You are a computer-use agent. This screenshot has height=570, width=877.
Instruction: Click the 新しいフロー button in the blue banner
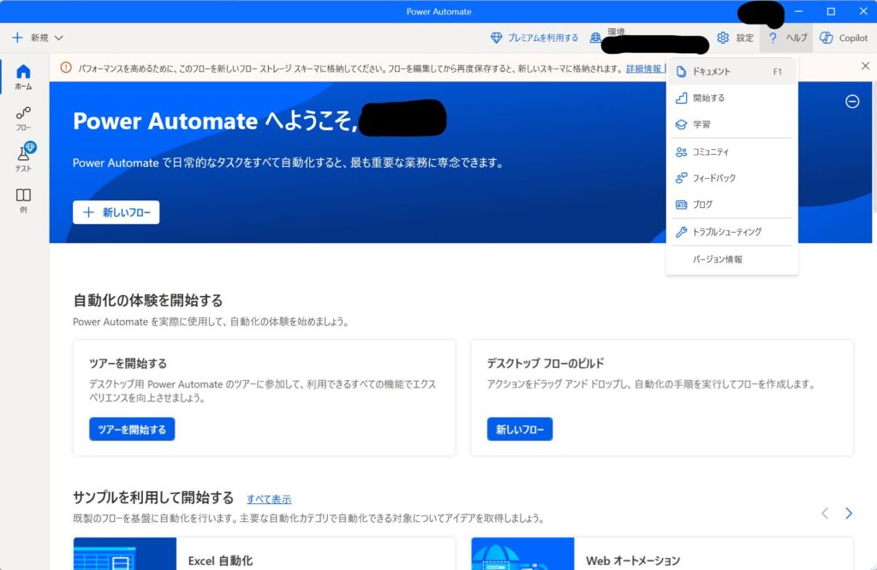(x=116, y=212)
